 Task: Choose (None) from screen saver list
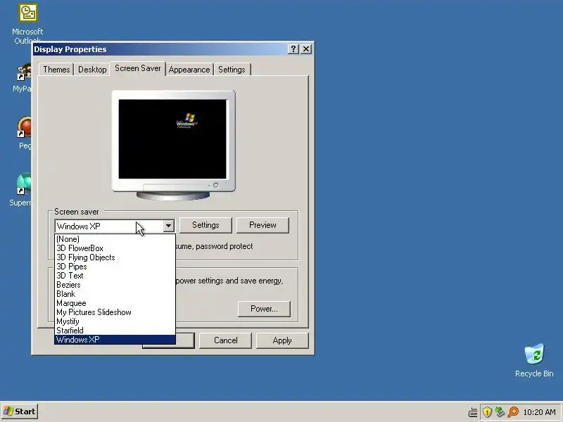point(115,239)
